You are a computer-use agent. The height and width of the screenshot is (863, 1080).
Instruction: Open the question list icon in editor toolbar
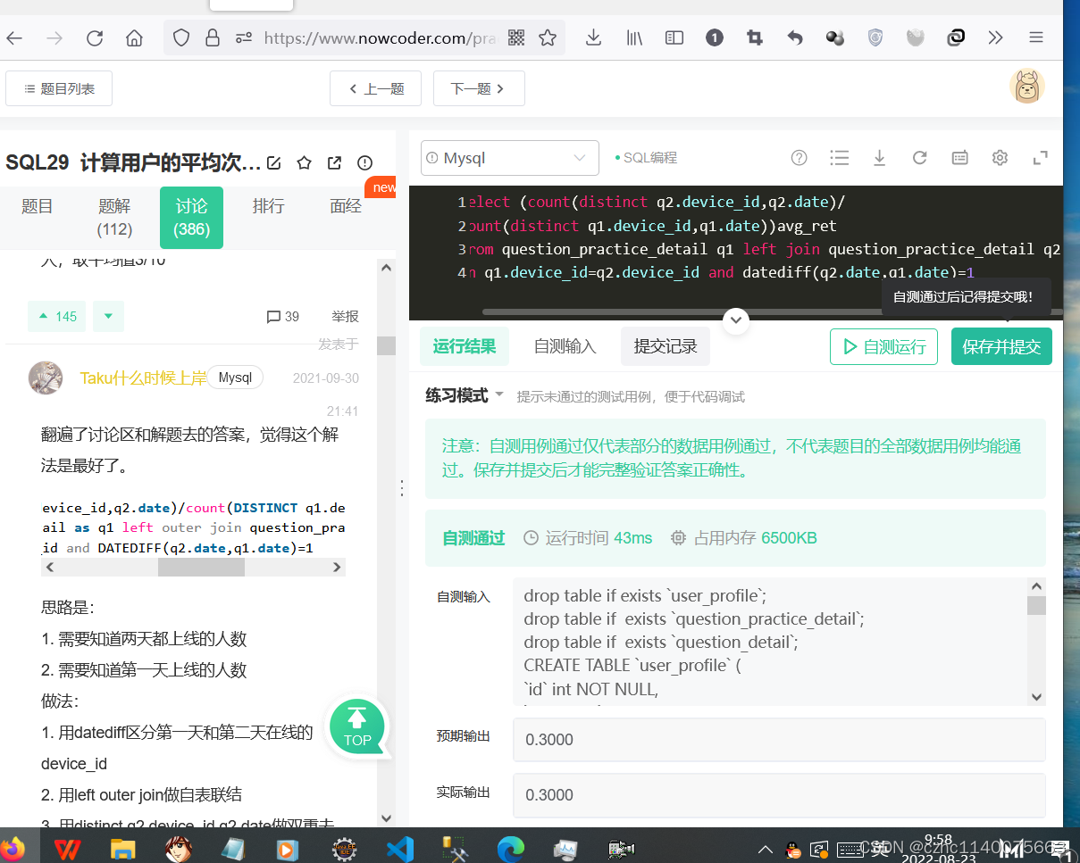pos(840,157)
